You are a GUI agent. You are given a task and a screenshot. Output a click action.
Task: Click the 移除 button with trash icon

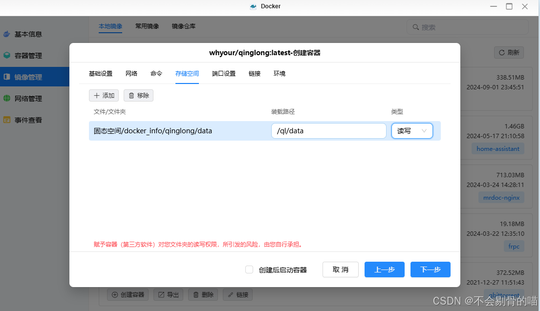pos(138,96)
